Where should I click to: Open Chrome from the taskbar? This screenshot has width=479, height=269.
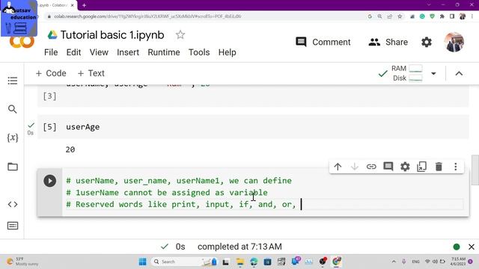(x=336, y=262)
